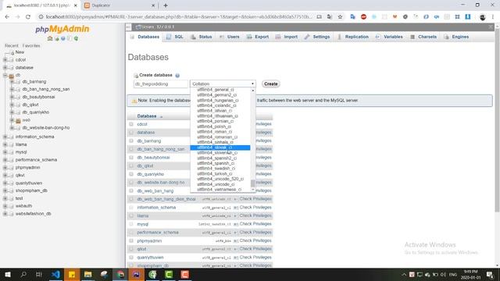The width and height of the screenshot is (500, 281).
Task: Click the page vertical scrollbar
Action: (x=497, y=121)
